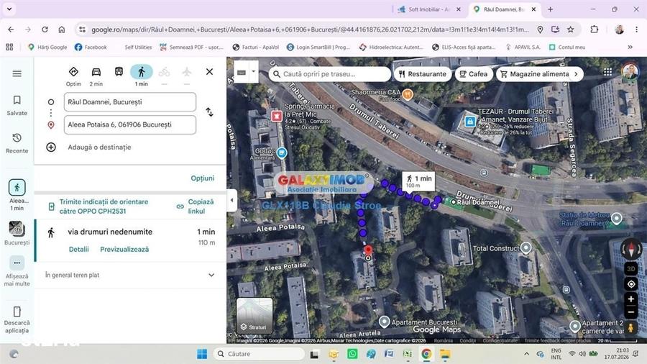Select the public transit travel mode
This screenshot has height=364, width=647.
pyautogui.click(x=119, y=72)
